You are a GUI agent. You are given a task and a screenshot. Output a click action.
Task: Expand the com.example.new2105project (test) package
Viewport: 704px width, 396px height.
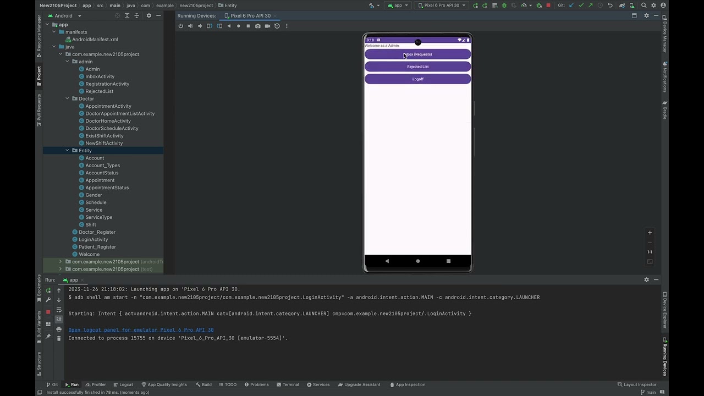click(61, 269)
